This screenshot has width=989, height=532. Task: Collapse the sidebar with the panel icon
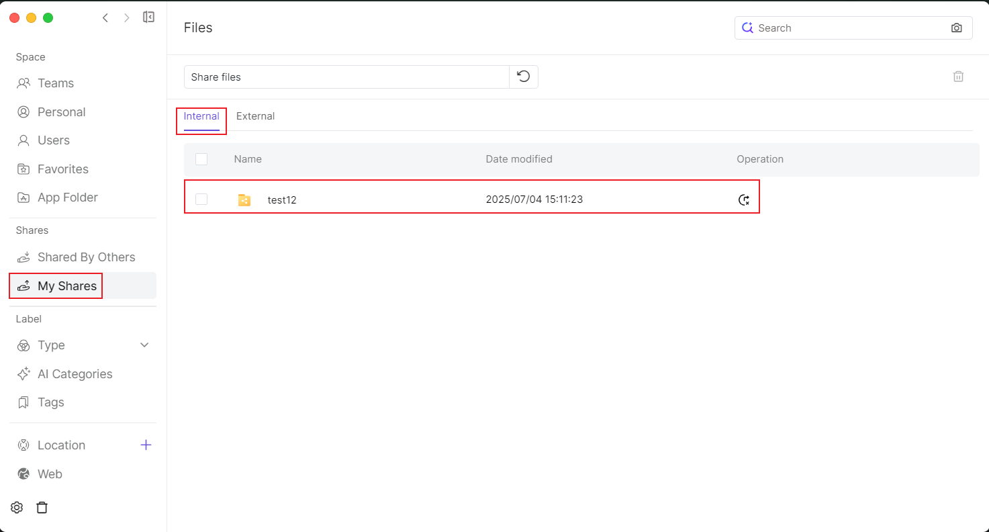(x=149, y=17)
